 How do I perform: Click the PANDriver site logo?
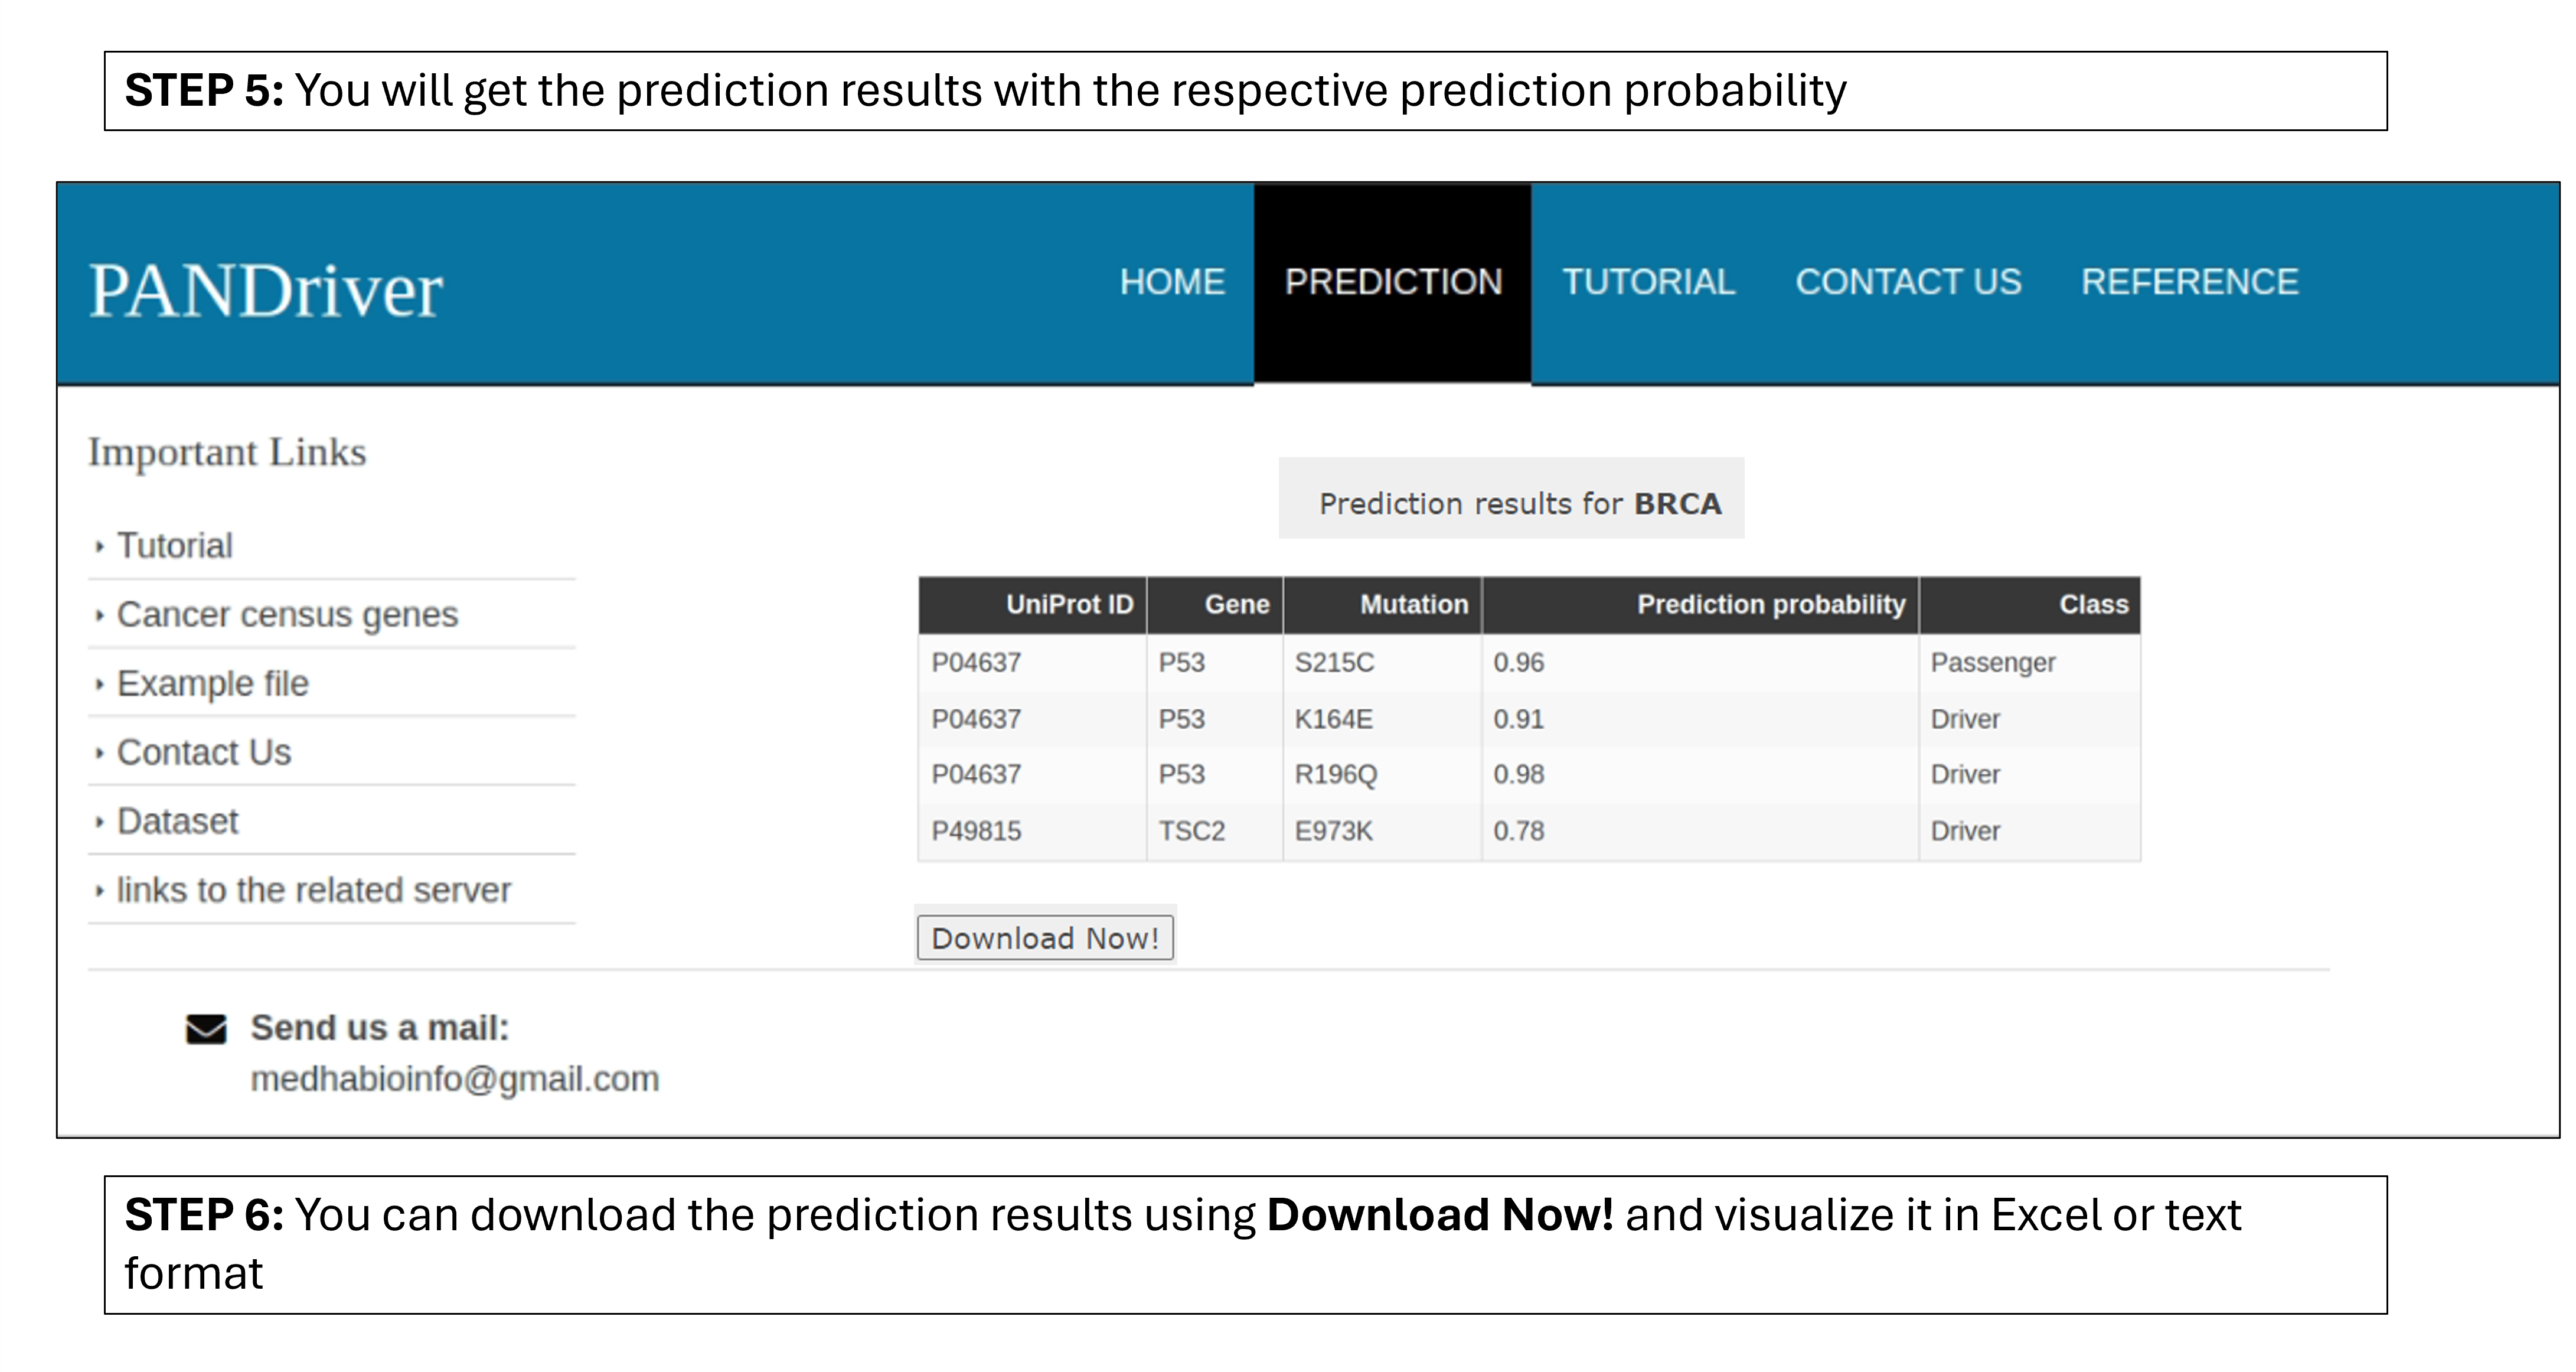coord(265,291)
